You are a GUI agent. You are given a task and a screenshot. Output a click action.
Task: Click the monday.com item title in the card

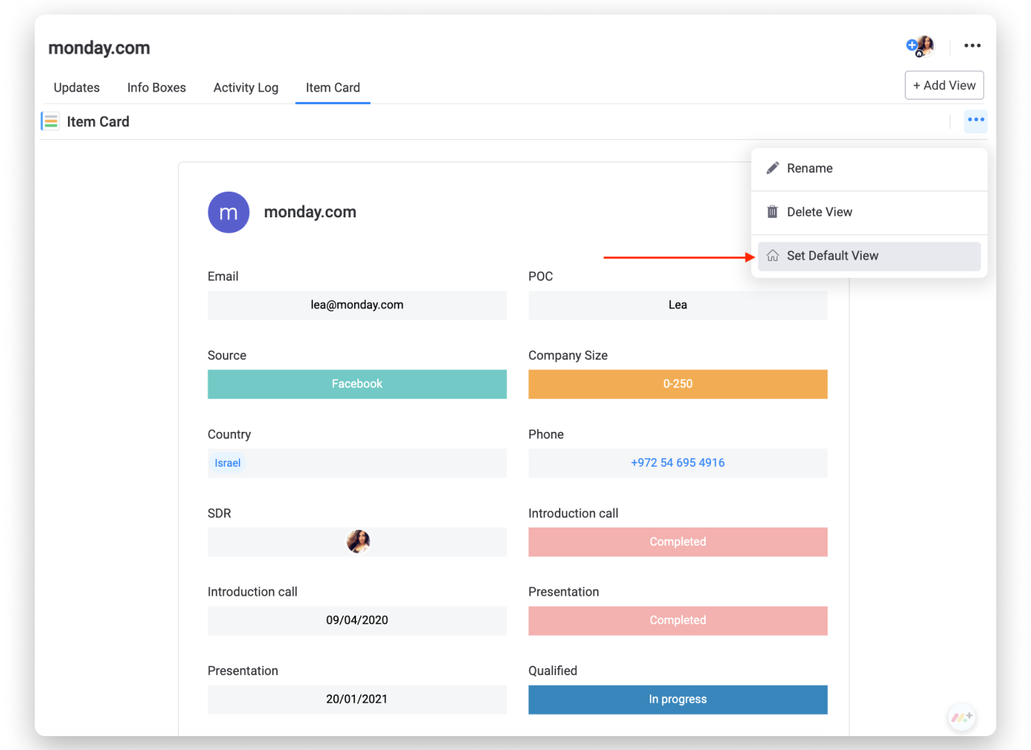pyautogui.click(x=310, y=212)
